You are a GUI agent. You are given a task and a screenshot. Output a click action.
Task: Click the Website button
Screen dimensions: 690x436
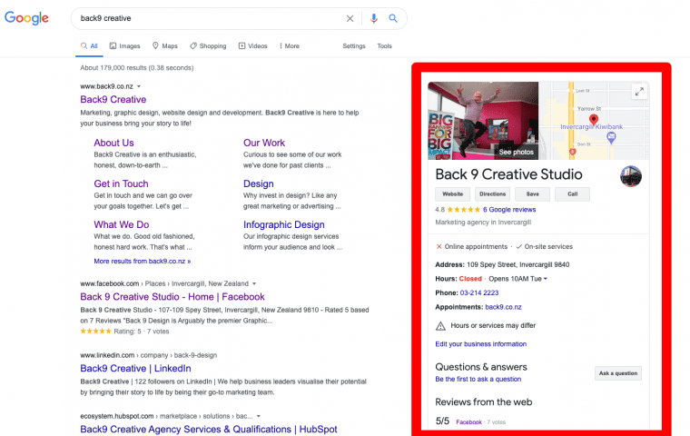click(x=452, y=194)
